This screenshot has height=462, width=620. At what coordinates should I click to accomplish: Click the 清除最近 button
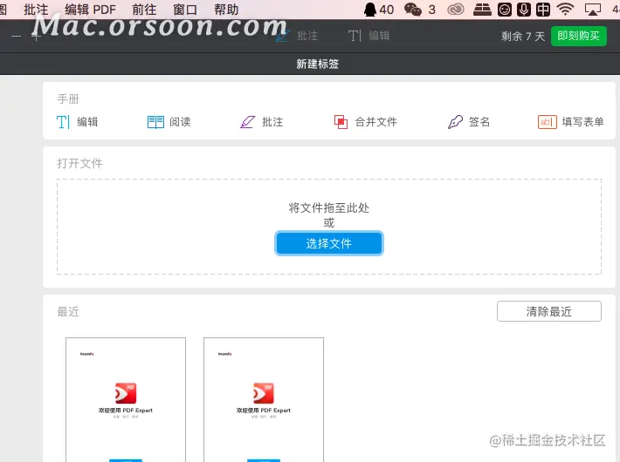pyautogui.click(x=548, y=311)
